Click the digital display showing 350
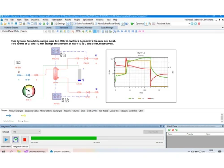 tap(18, 62)
